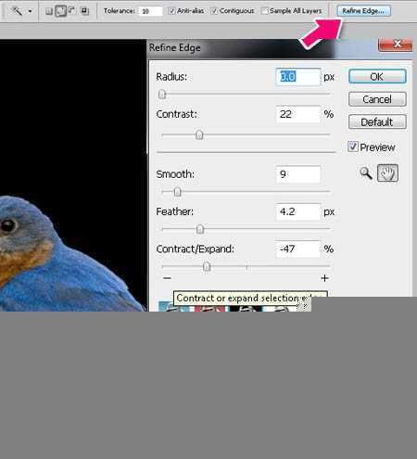The image size is (417, 459).
Task: Click the Smooth slider handle
Action: [x=177, y=192]
